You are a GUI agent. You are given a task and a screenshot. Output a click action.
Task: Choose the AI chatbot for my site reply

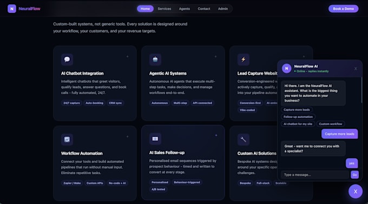tap(298, 124)
